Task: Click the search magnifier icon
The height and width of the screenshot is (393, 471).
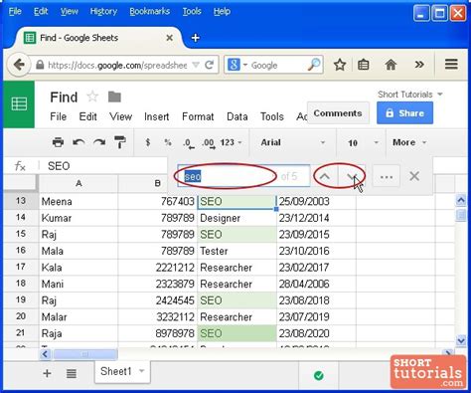Action: click(314, 65)
